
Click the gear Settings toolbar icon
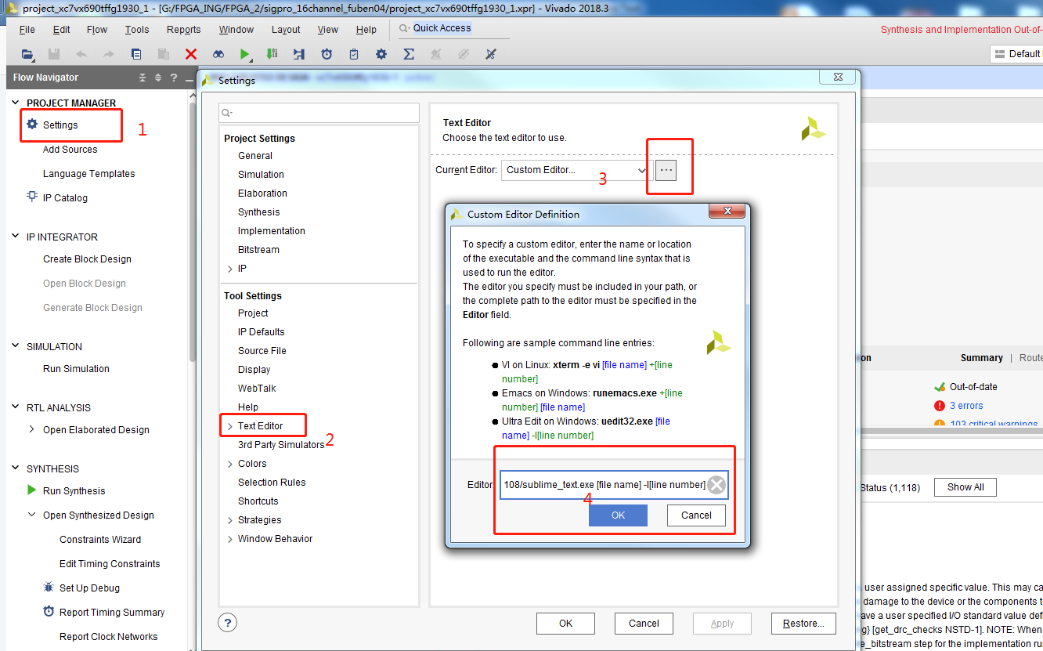381,54
